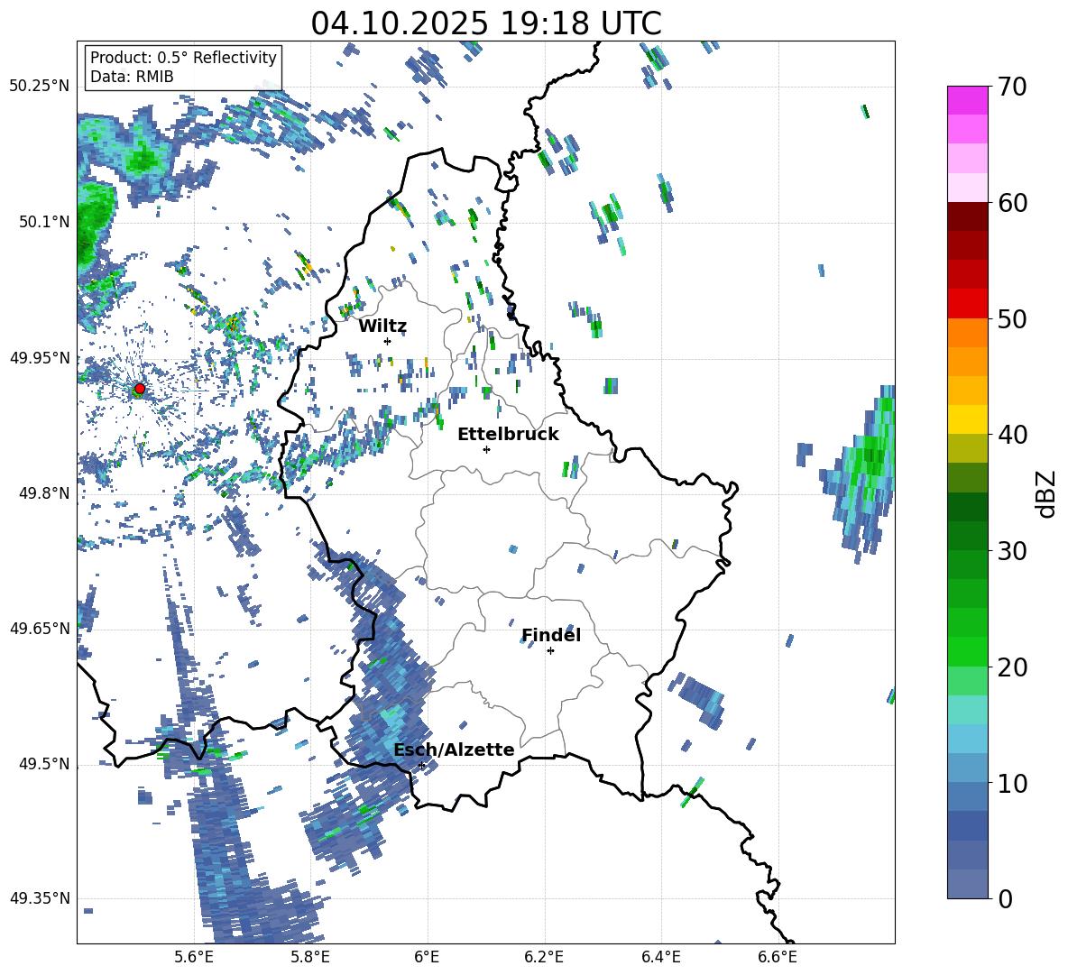
Task: Click the colorbar 40 tick label
Action: tap(1012, 435)
